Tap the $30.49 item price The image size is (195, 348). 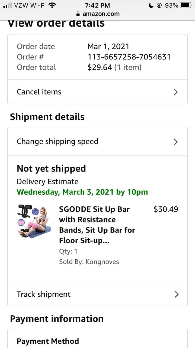pos(166,209)
